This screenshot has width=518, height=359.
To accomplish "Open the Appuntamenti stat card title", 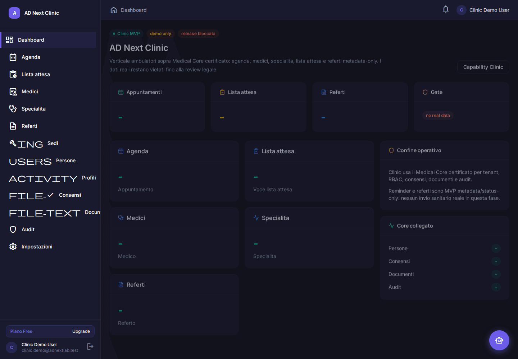I will 144,92.
